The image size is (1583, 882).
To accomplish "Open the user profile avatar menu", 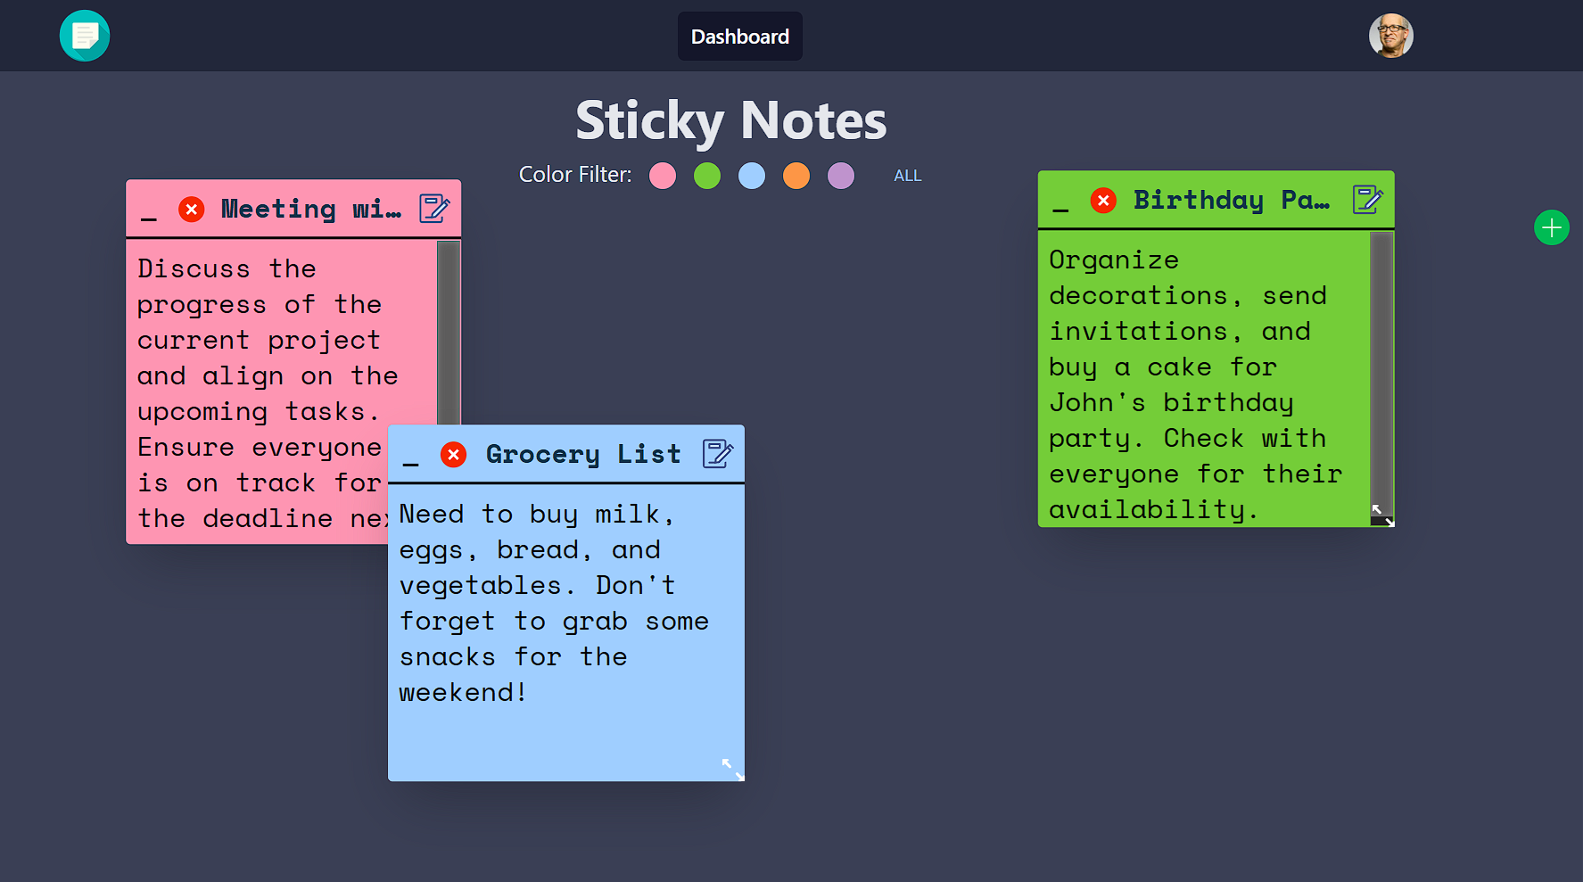I will click(x=1390, y=36).
